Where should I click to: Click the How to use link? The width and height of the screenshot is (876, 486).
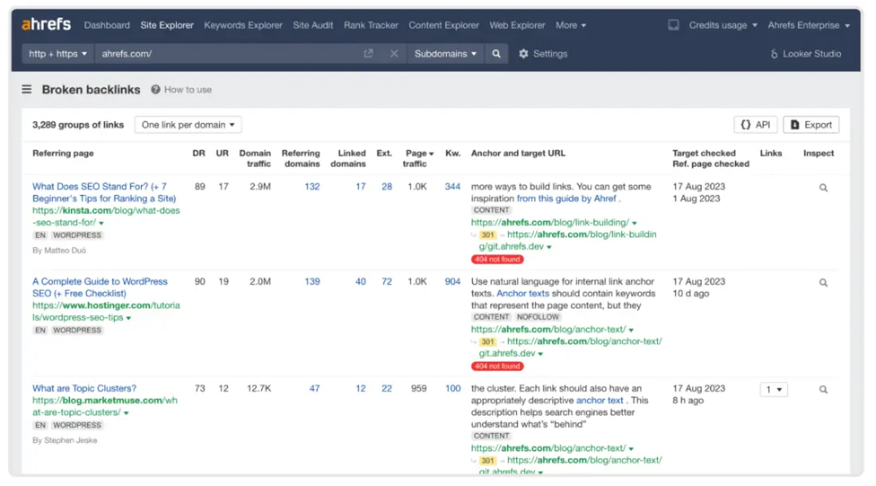[x=188, y=89]
